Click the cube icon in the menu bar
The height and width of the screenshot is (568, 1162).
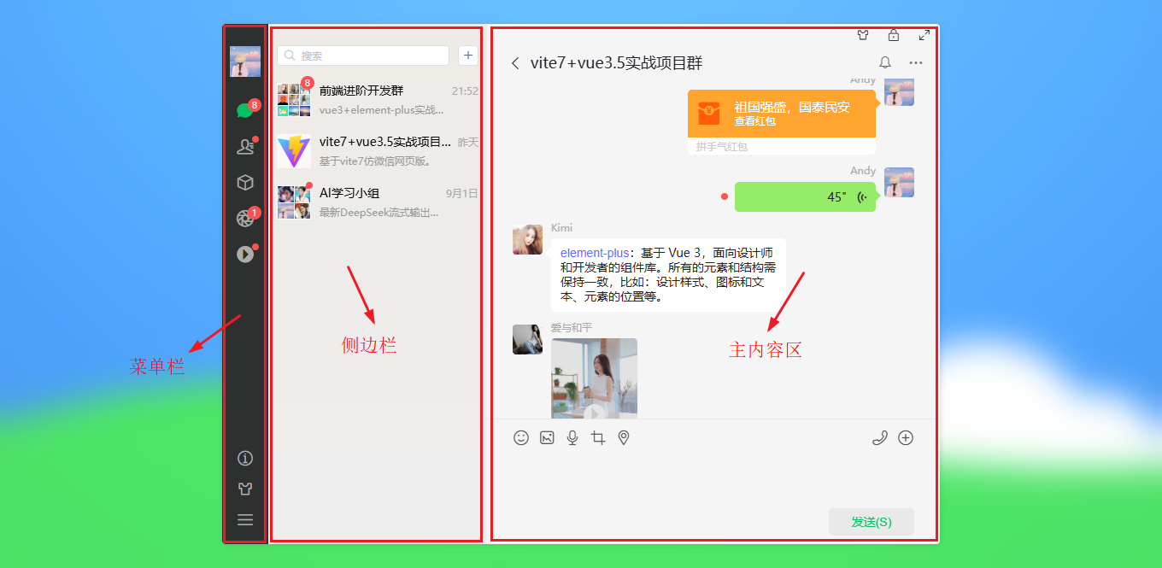click(x=245, y=183)
